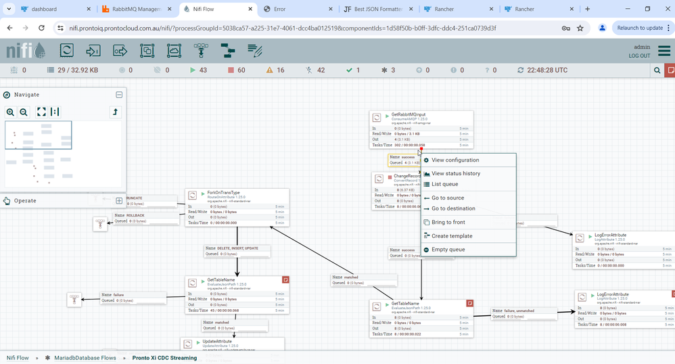Select the Remote Process Group toolbar icon

coord(174,50)
